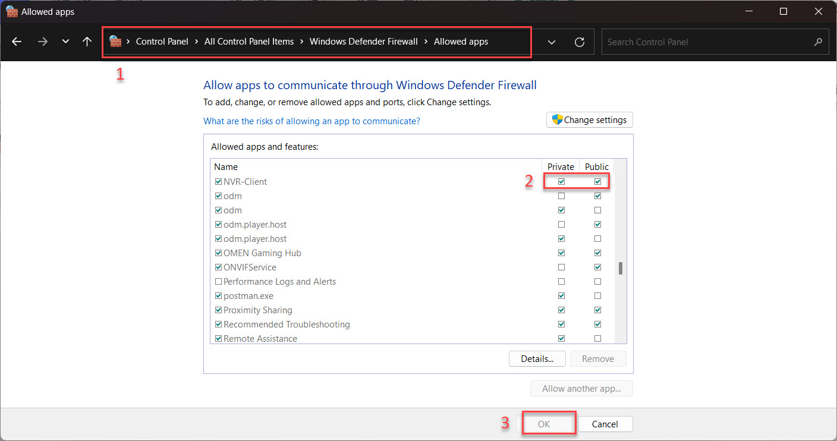Click the apps list scrollbar thumb
Viewport: 837px width, 441px height.
621,268
